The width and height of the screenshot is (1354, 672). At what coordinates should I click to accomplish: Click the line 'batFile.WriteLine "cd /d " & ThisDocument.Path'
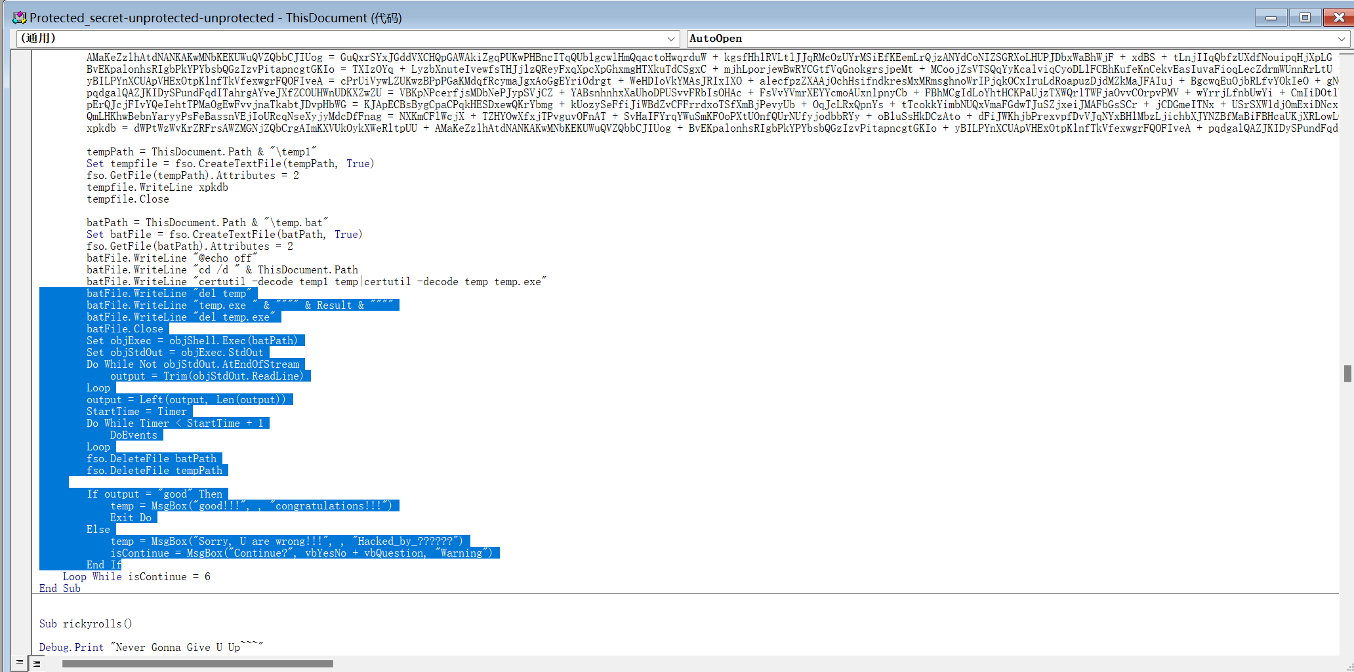(x=222, y=269)
